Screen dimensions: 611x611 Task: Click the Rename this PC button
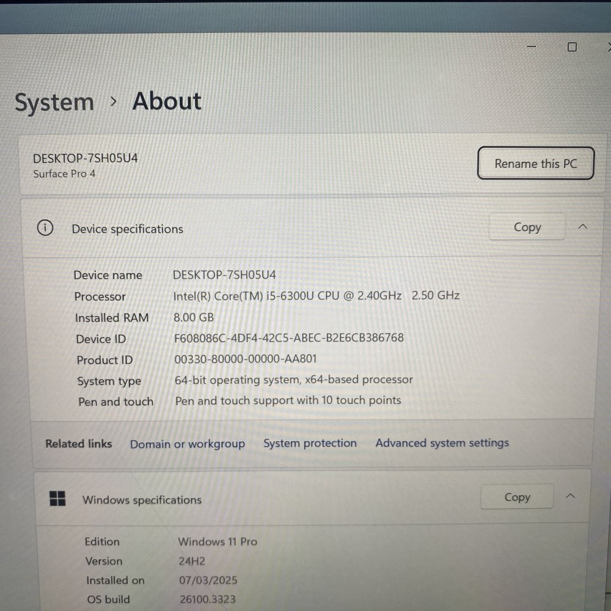click(x=536, y=163)
